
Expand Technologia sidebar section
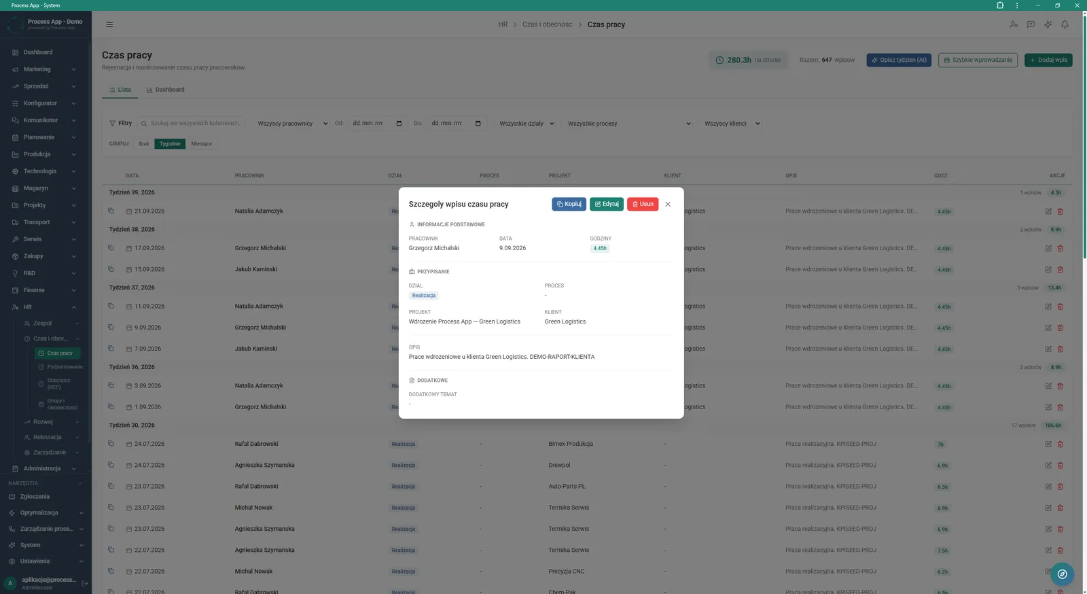pos(45,171)
